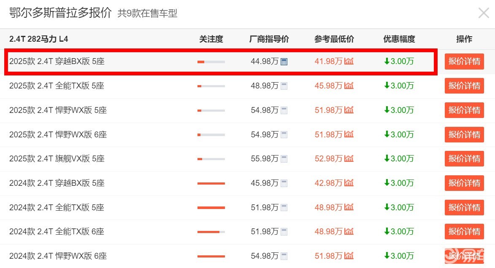The width and height of the screenshot is (495, 268).
Task: Click 报价详情 for 2024款 穿越BX版 5座
Action: (464, 183)
